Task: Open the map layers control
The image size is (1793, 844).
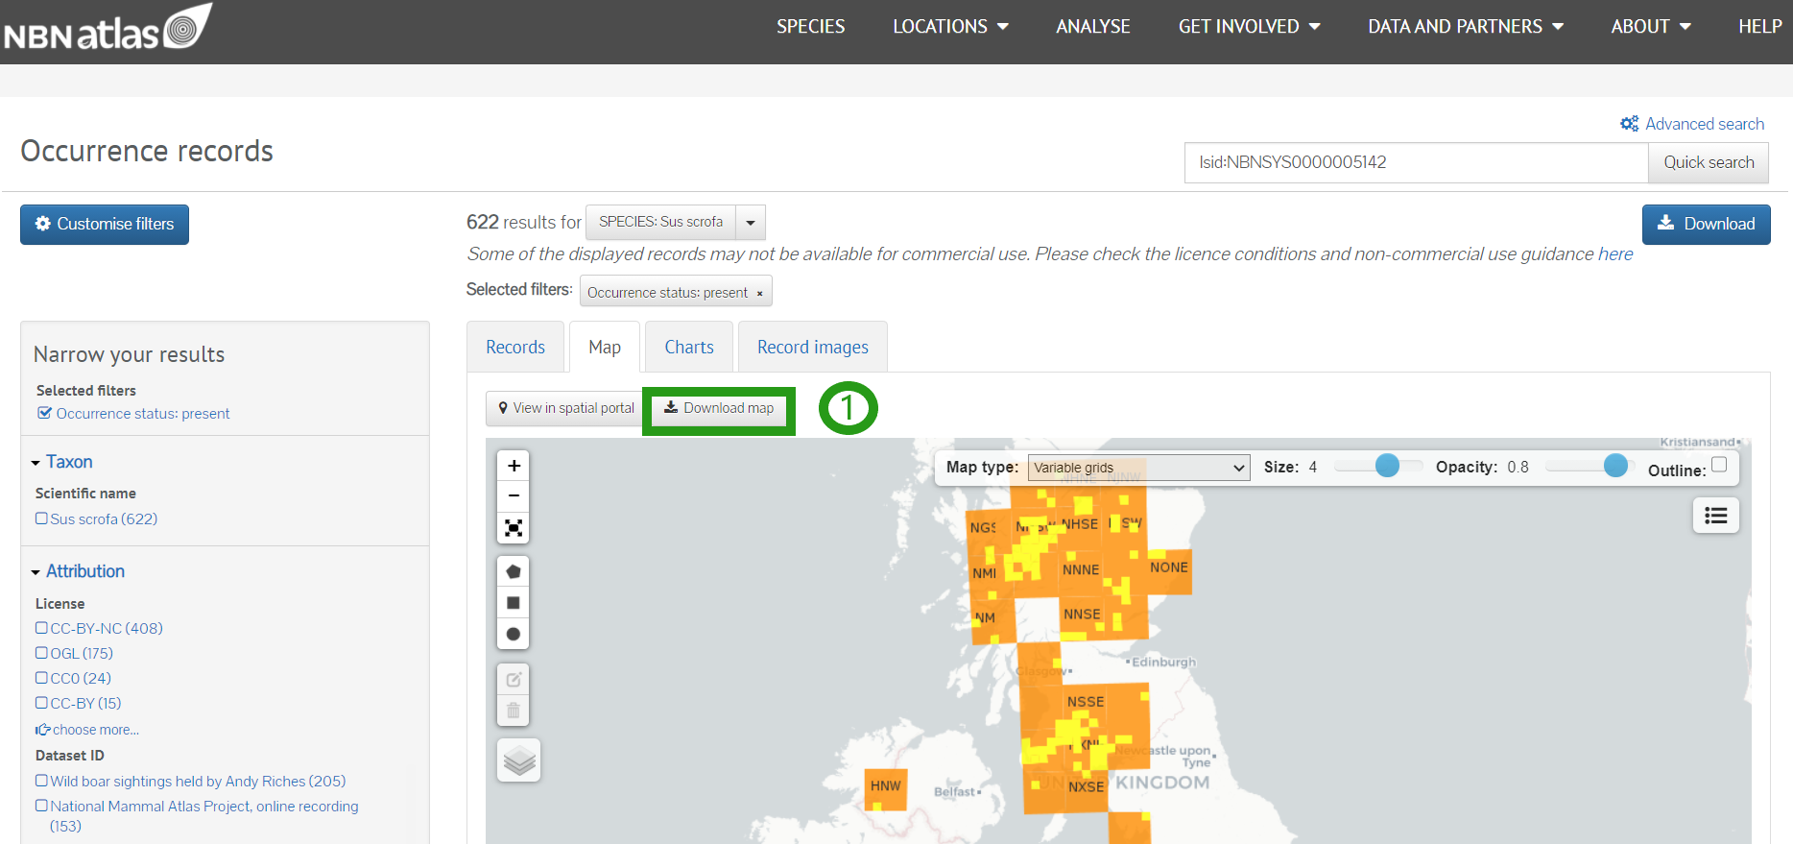Action: (x=518, y=760)
